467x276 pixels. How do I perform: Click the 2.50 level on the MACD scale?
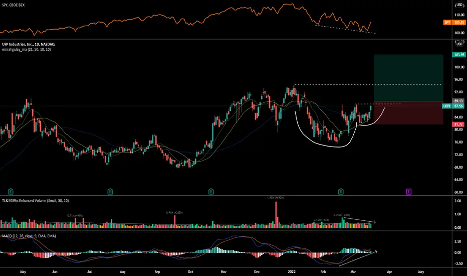(458, 241)
